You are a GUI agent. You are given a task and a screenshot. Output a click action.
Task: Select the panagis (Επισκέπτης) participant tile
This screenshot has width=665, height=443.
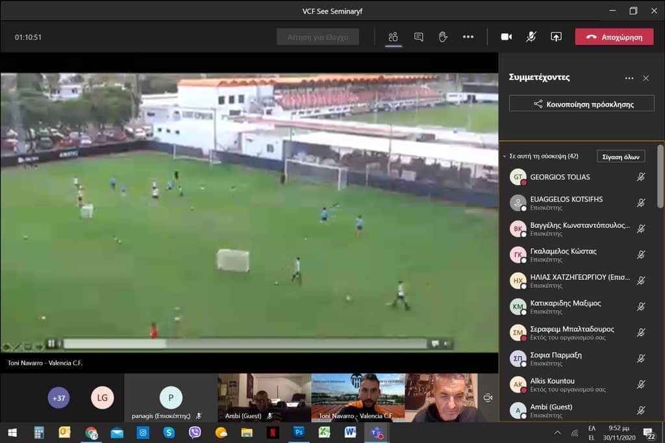[171, 398]
